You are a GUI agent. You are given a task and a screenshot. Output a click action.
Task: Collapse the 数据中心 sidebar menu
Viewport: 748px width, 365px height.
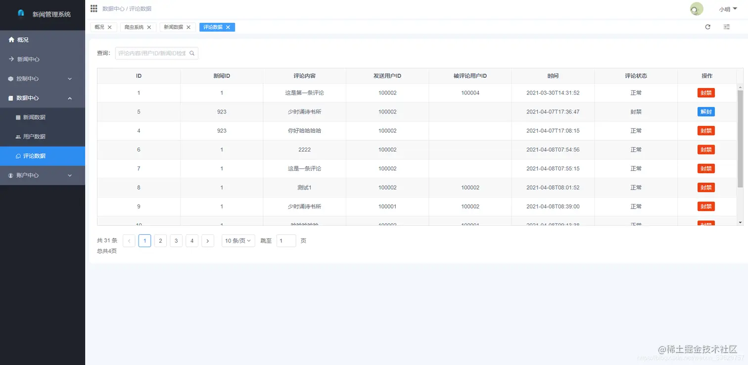pyautogui.click(x=43, y=98)
